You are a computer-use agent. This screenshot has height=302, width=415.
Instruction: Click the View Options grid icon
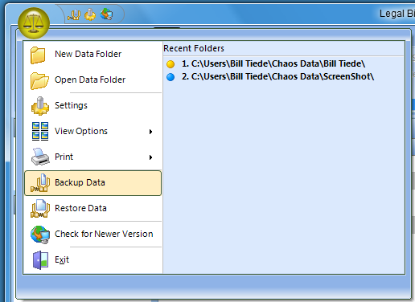pos(40,131)
